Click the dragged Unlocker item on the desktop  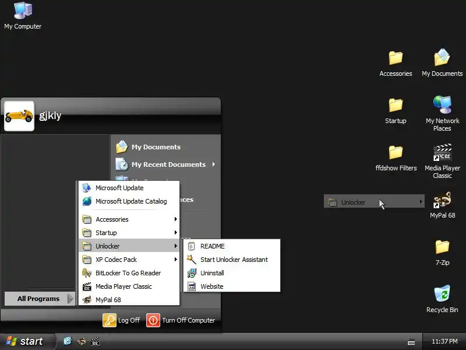pos(374,202)
